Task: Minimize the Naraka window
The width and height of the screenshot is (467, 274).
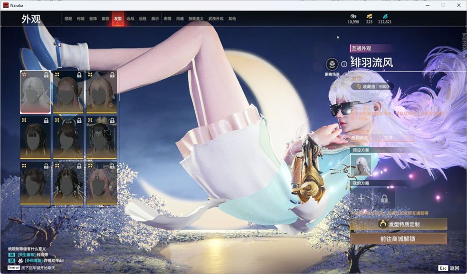Action: (x=427, y=5)
